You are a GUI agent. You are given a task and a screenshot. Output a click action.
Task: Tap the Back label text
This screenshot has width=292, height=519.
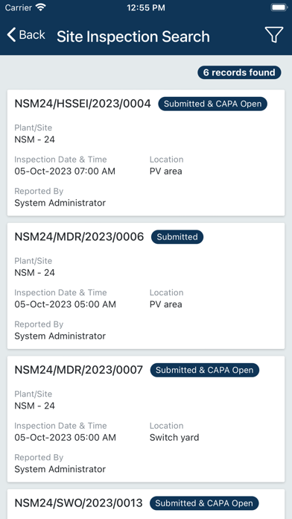32,35
